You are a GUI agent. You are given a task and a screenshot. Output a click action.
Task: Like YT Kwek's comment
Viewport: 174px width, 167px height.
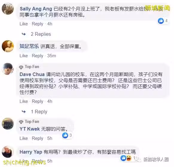pos(24,138)
